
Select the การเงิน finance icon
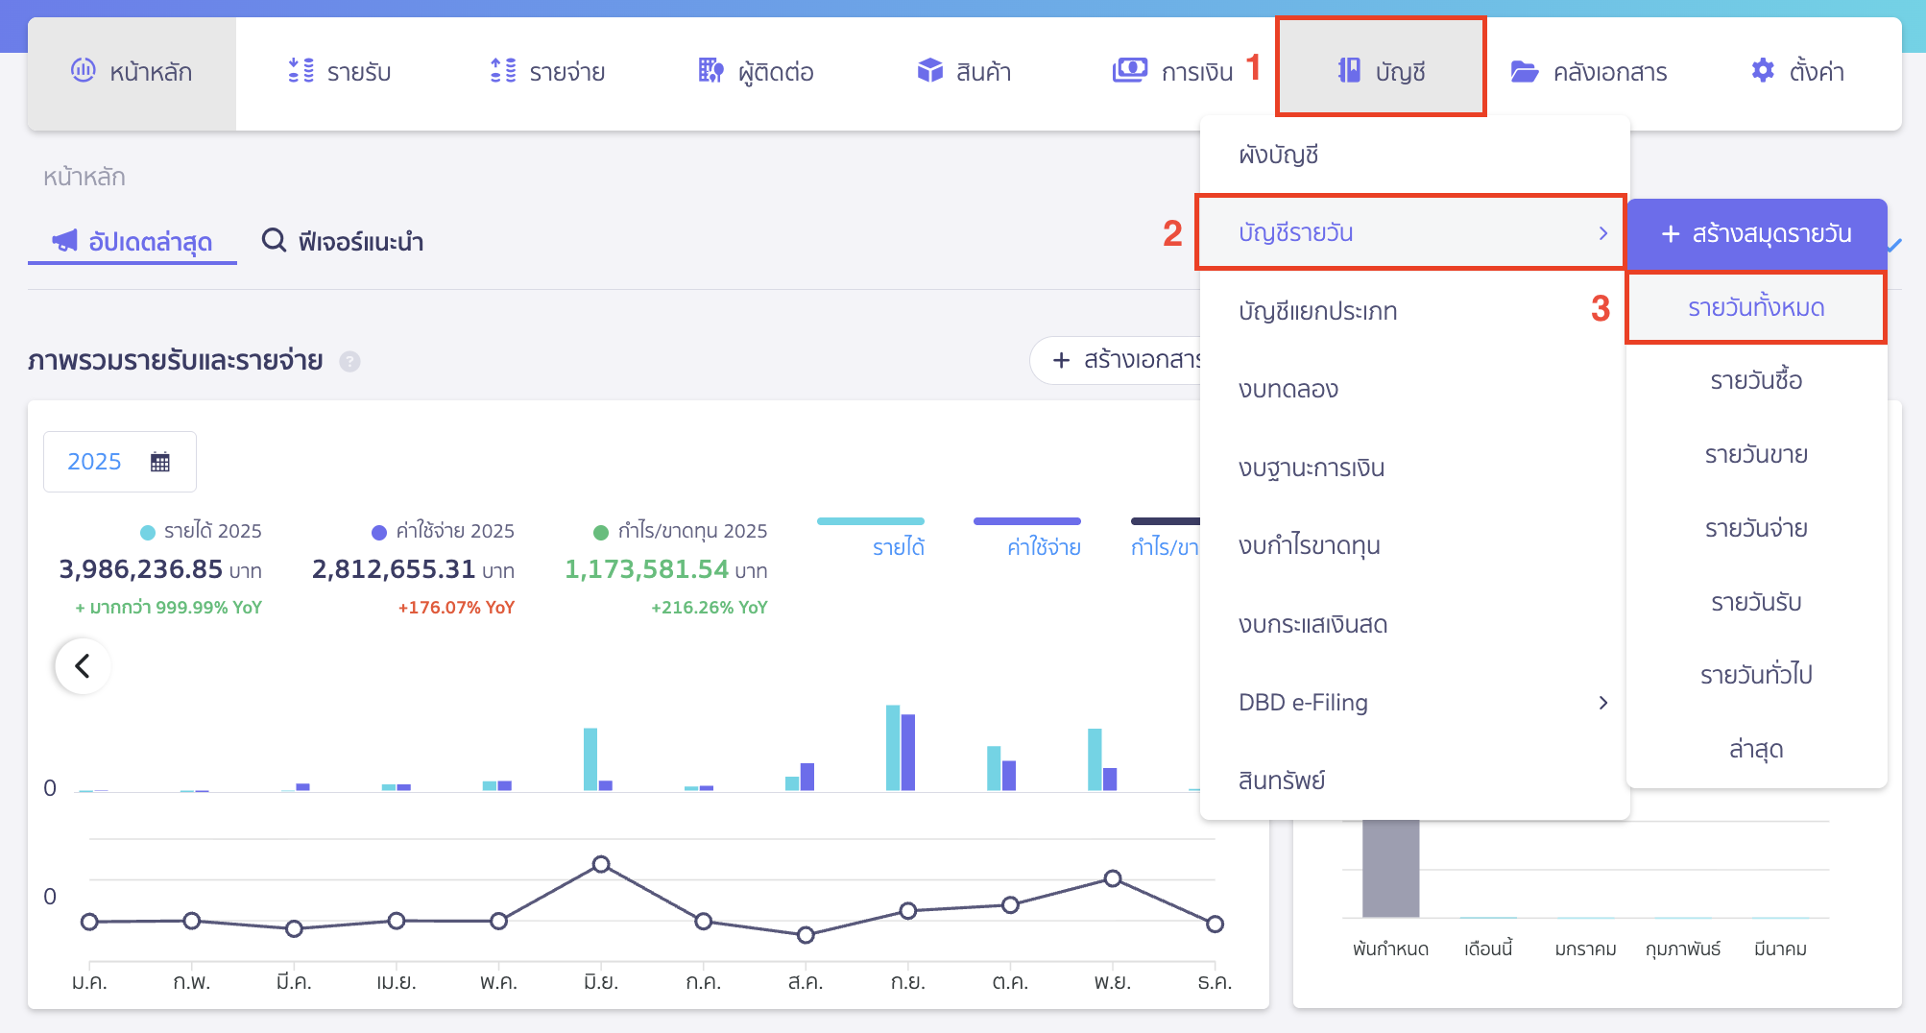coord(1129,70)
